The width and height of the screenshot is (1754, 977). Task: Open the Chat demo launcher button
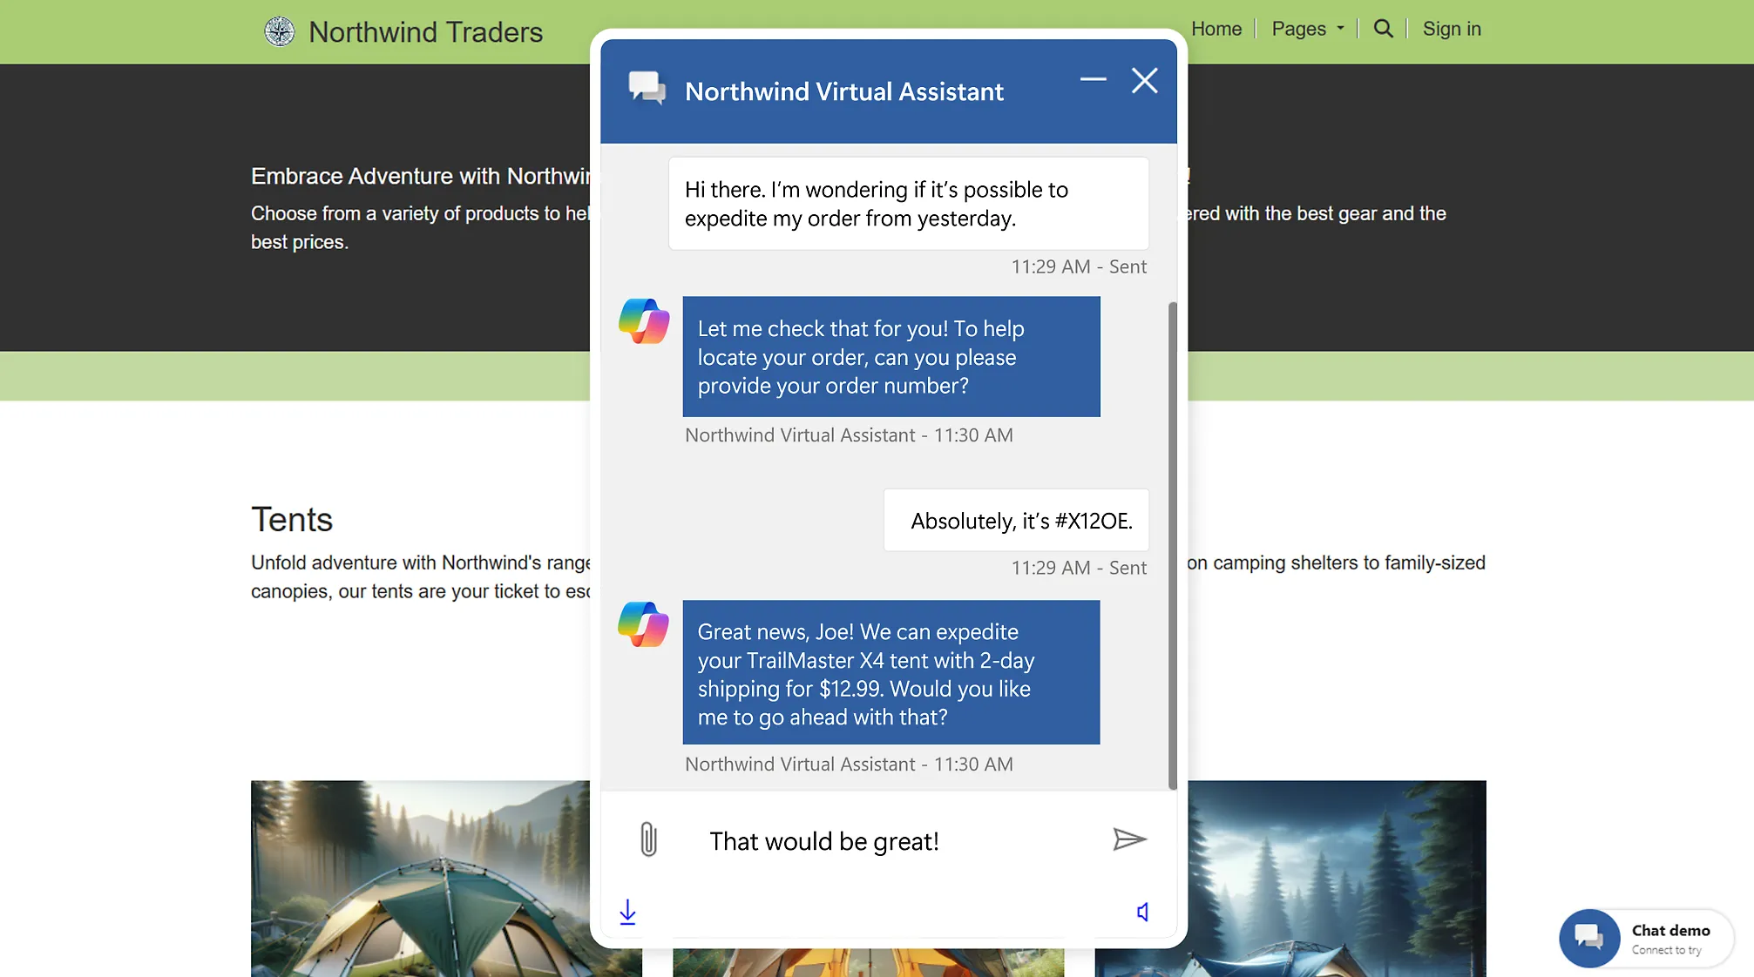[x=1589, y=938]
